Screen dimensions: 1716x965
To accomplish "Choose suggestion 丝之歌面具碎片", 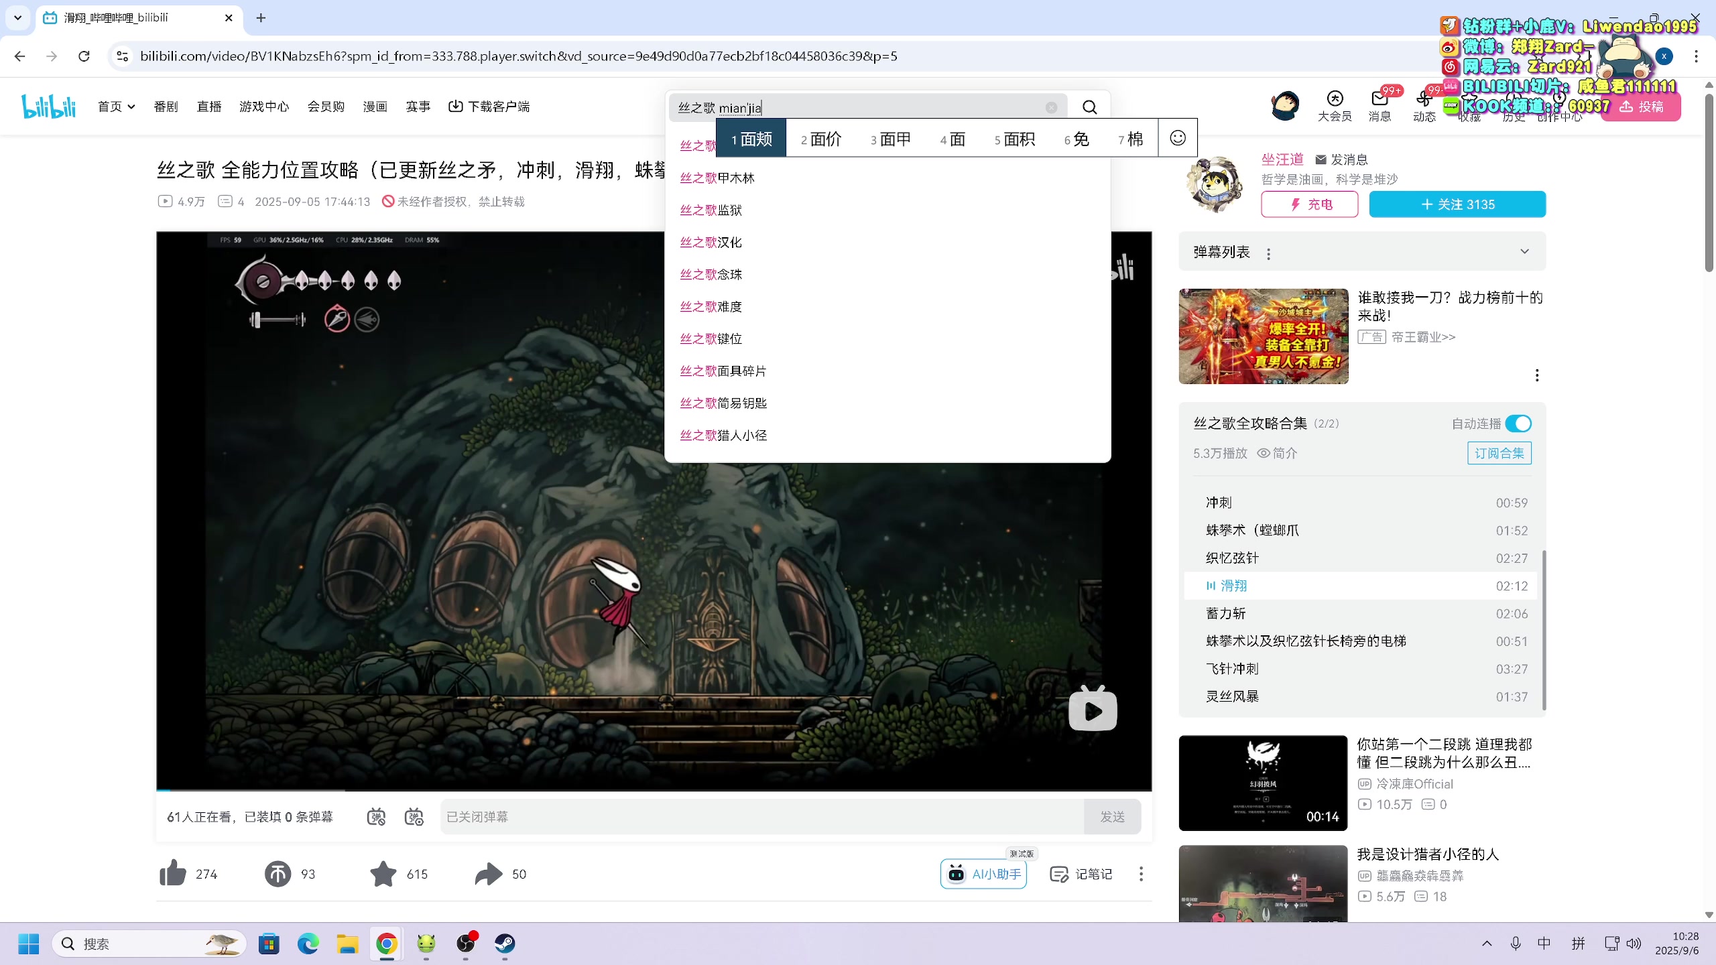I will [x=887, y=371].
